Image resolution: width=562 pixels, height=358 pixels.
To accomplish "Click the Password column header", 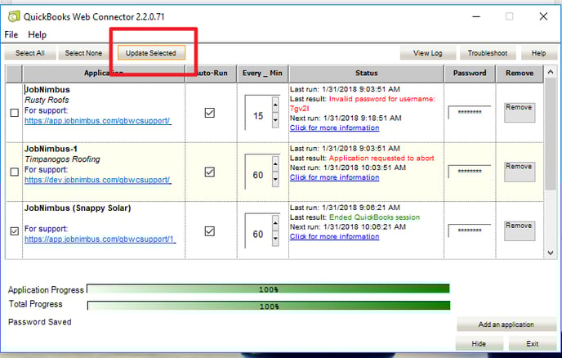I will pyautogui.click(x=470, y=74).
